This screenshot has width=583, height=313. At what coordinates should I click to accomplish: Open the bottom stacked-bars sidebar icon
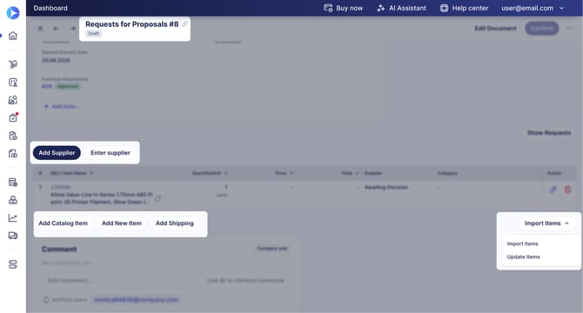tap(13, 264)
